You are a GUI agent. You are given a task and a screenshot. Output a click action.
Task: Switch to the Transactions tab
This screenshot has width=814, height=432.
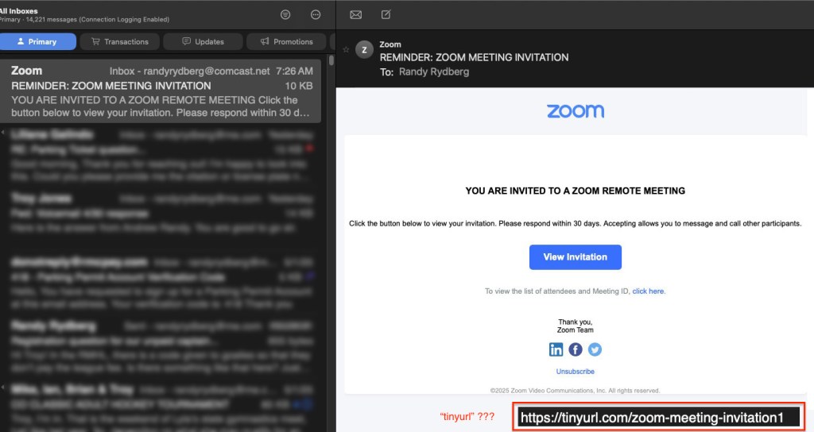click(x=120, y=41)
